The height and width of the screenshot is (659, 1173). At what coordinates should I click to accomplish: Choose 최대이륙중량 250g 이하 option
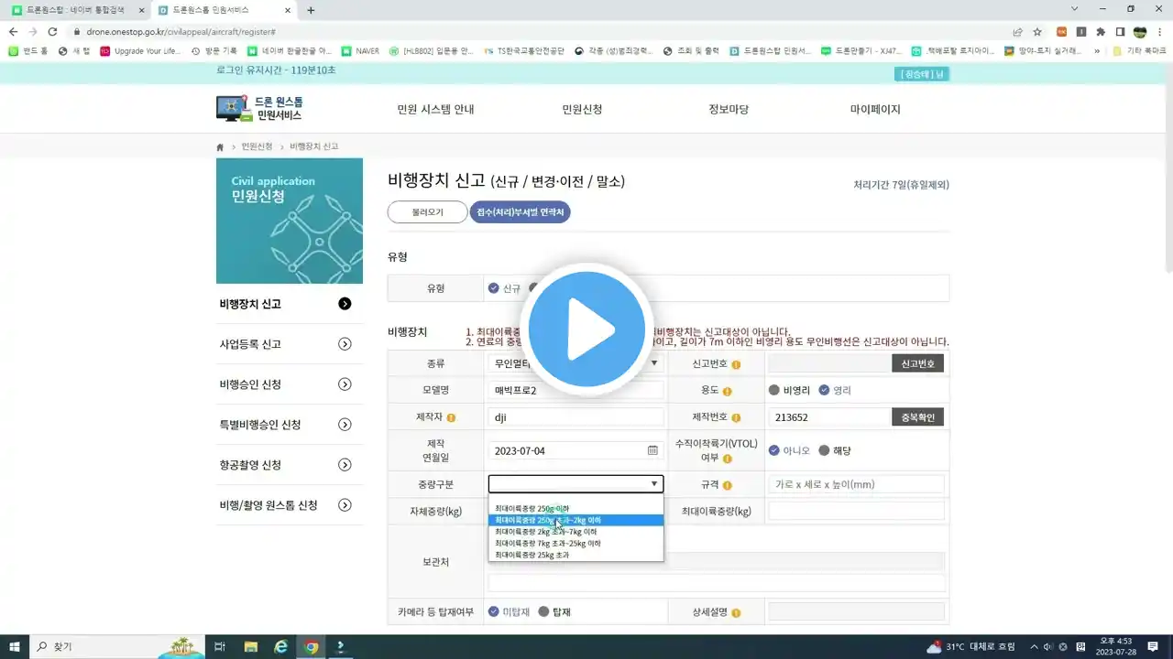pos(576,508)
